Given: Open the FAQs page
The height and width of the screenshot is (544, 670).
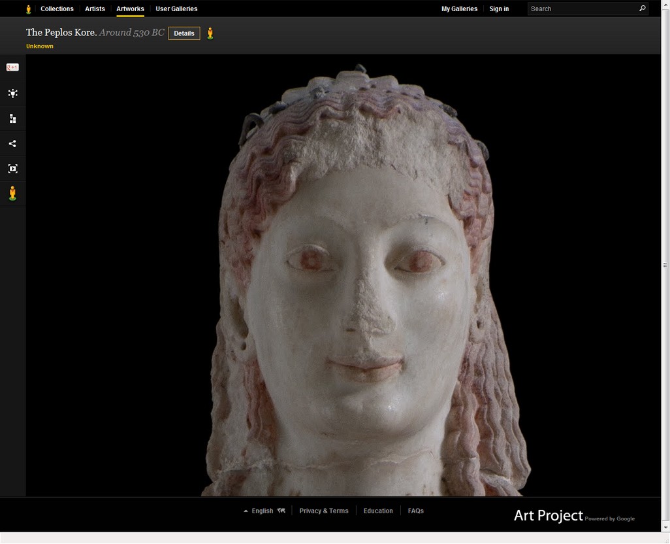Looking at the screenshot, I should 416,511.
